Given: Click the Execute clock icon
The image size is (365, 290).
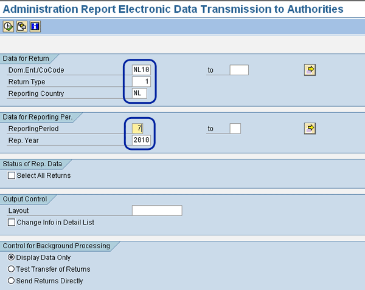Looking at the screenshot, I should tap(8, 27).
